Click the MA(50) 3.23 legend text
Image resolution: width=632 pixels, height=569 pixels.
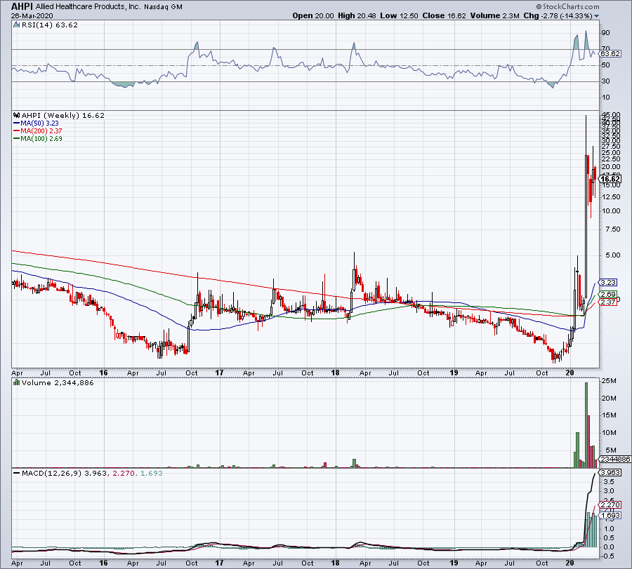(x=39, y=123)
